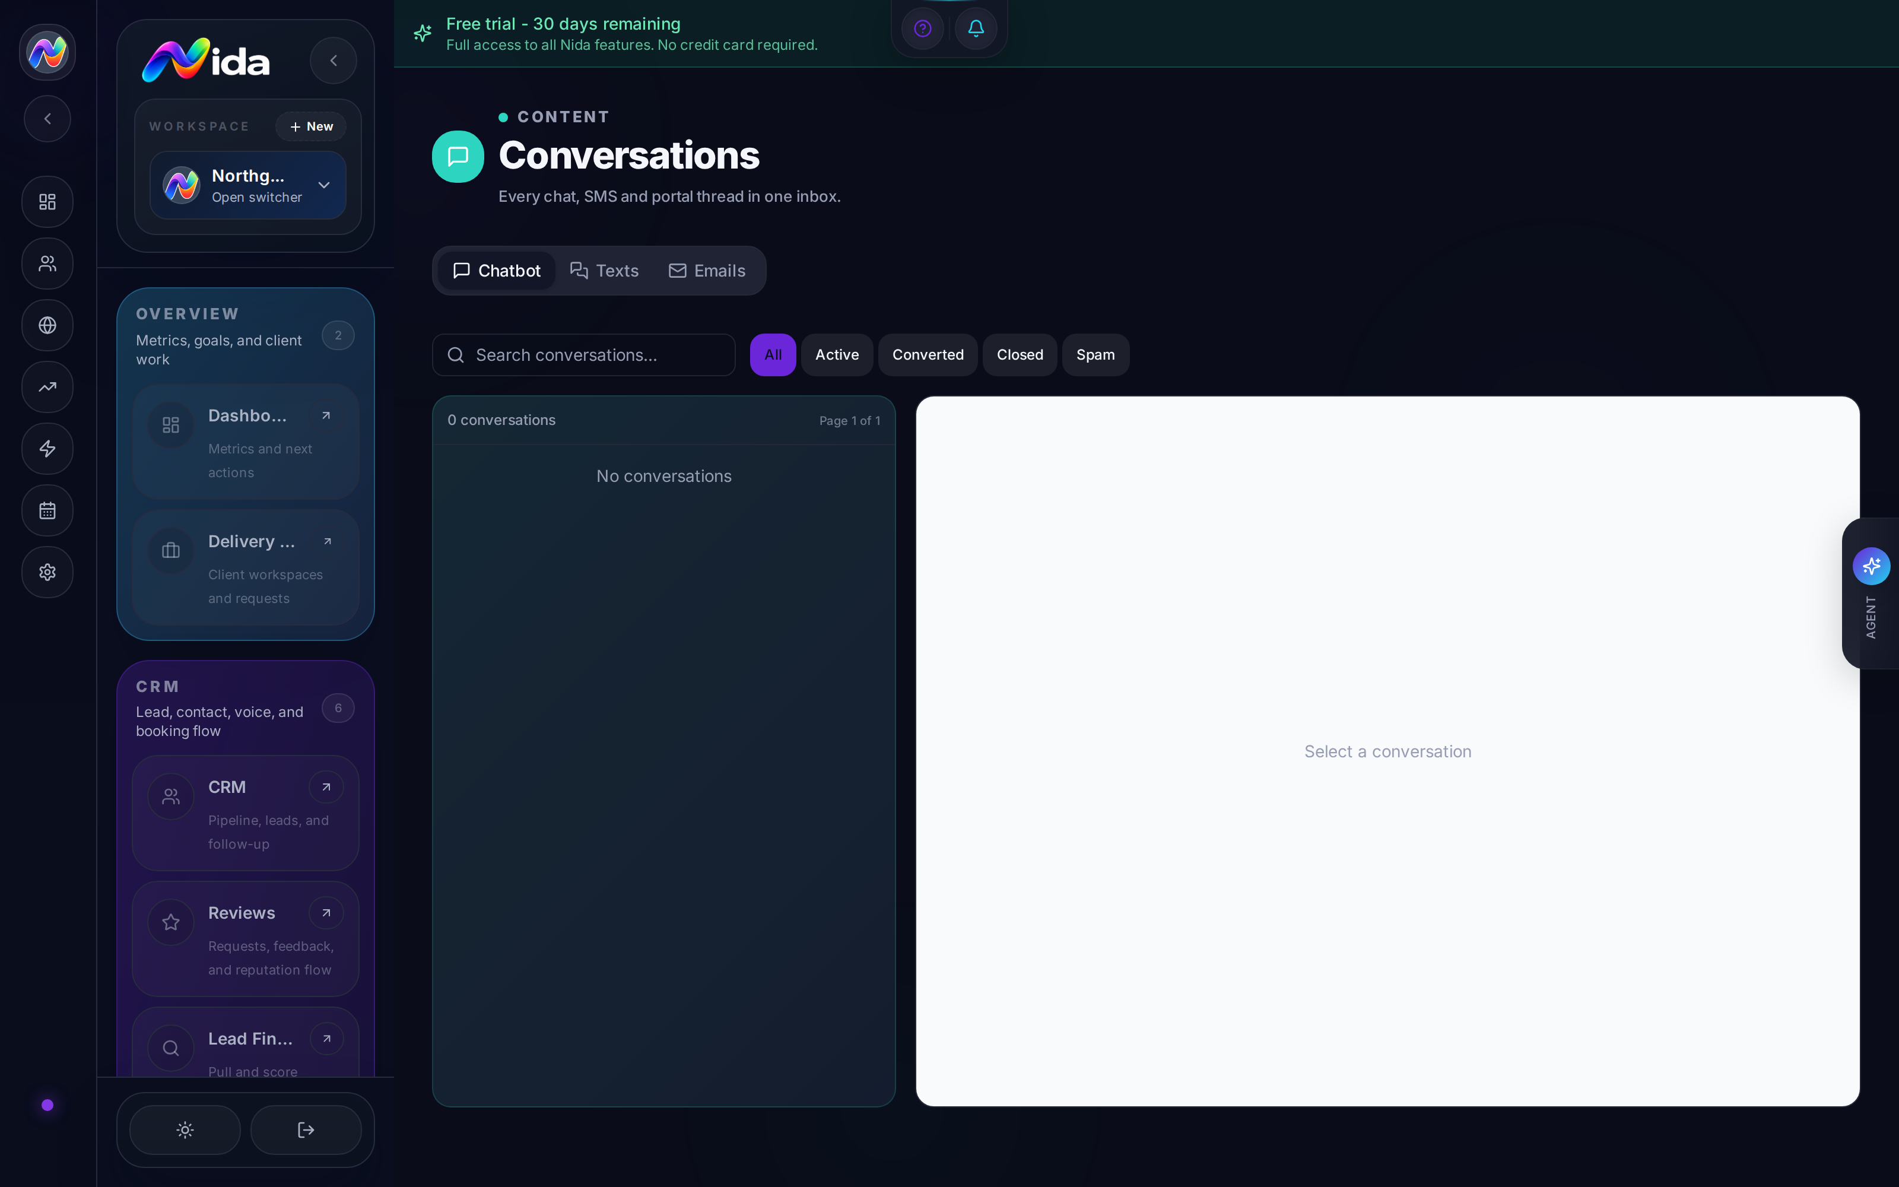
Task: Filter conversations by Closed
Action: pyautogui.click(x=1020, y=355)
